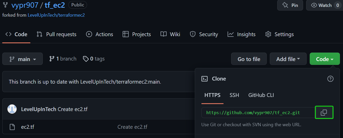Click the LevelUpInTech avatar image
Screen dimensions: 343x138
[12, 109]
